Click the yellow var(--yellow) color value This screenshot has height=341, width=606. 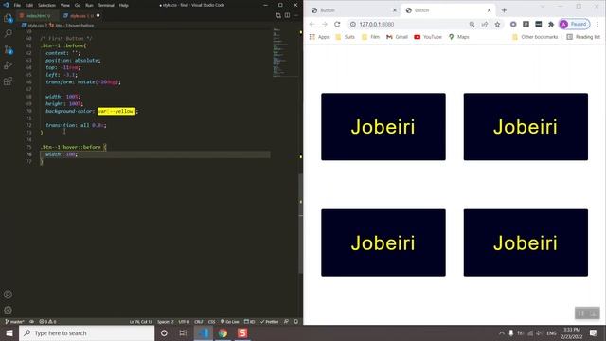click(x=116, y=111)
